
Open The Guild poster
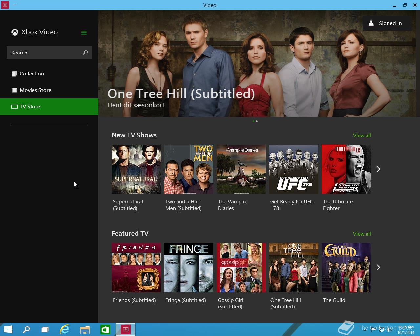pyautogui.click(x=346, y=268)
